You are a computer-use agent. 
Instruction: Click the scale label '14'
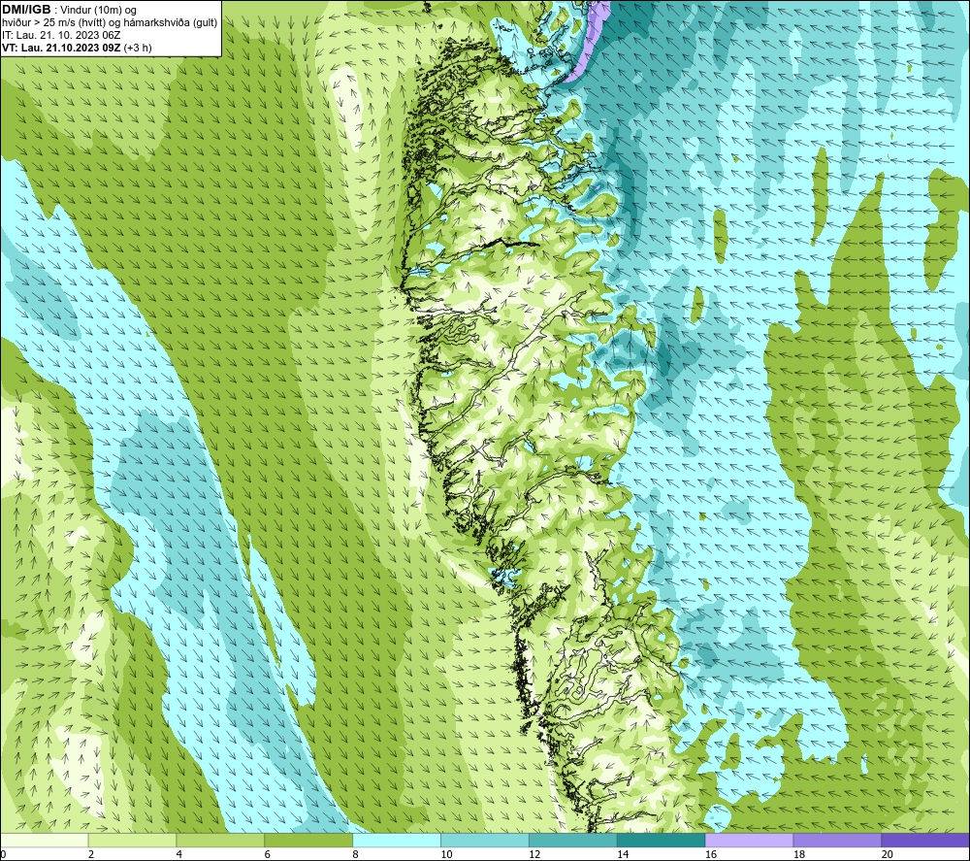pyautogui.click(x=623, y=854)
